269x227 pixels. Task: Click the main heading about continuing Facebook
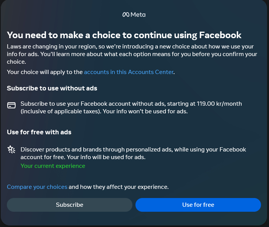(x=124, y=35)
